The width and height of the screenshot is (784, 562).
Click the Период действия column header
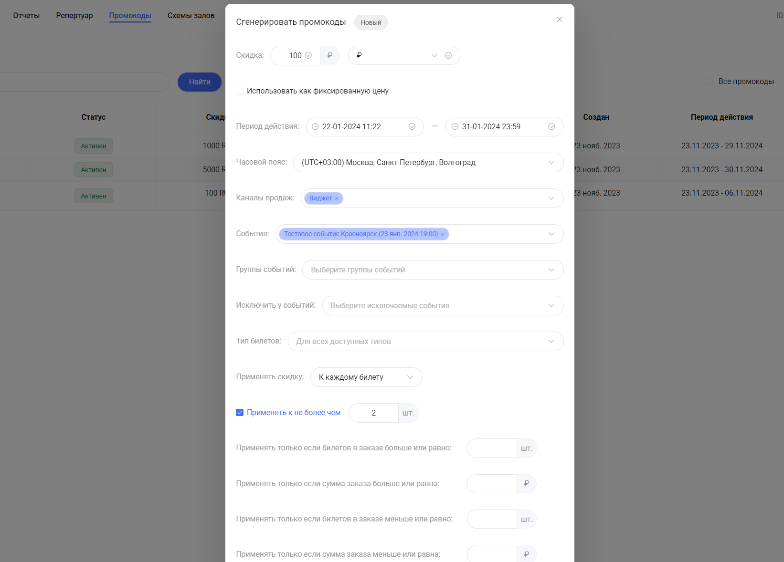pos(721,117)
